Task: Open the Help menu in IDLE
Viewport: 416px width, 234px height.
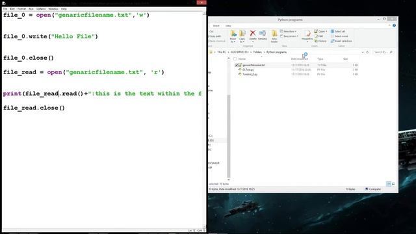Action: click(x=64, y=8)
